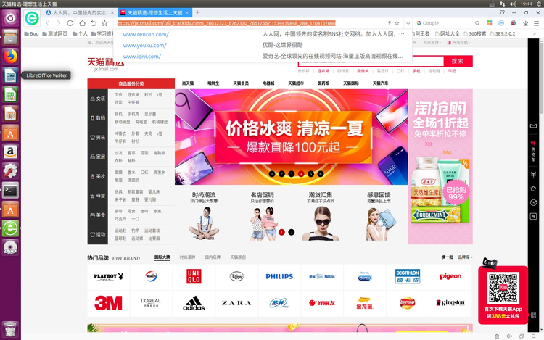Open the 网址大全 bookmark
This screenshot has height=340, width=544.
point(448,33)
